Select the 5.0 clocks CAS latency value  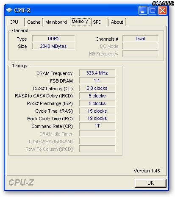[97, 88]
